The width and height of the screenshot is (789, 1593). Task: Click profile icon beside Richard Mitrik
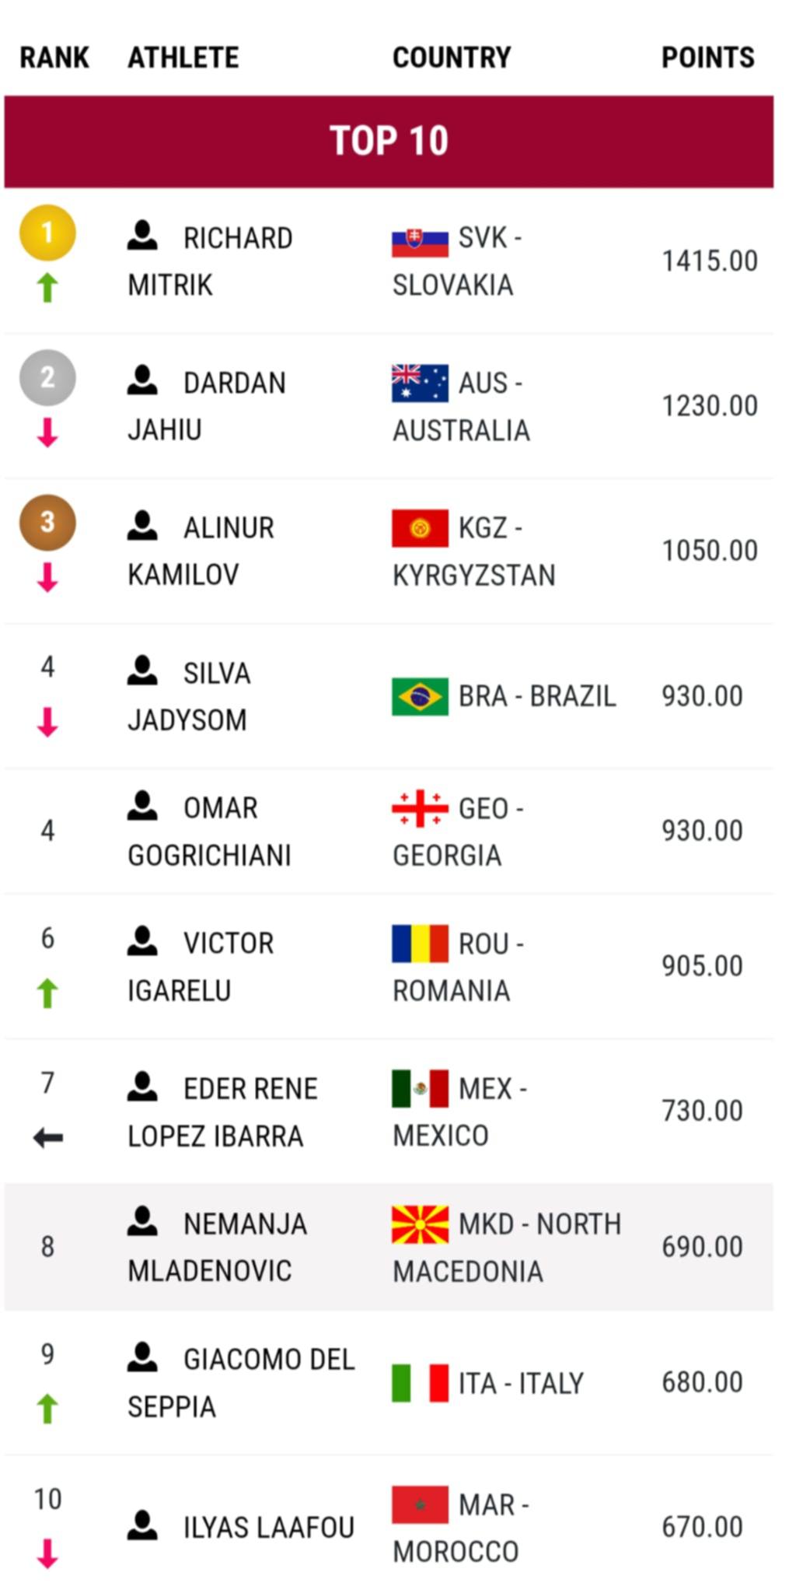[x=142, y=236]
